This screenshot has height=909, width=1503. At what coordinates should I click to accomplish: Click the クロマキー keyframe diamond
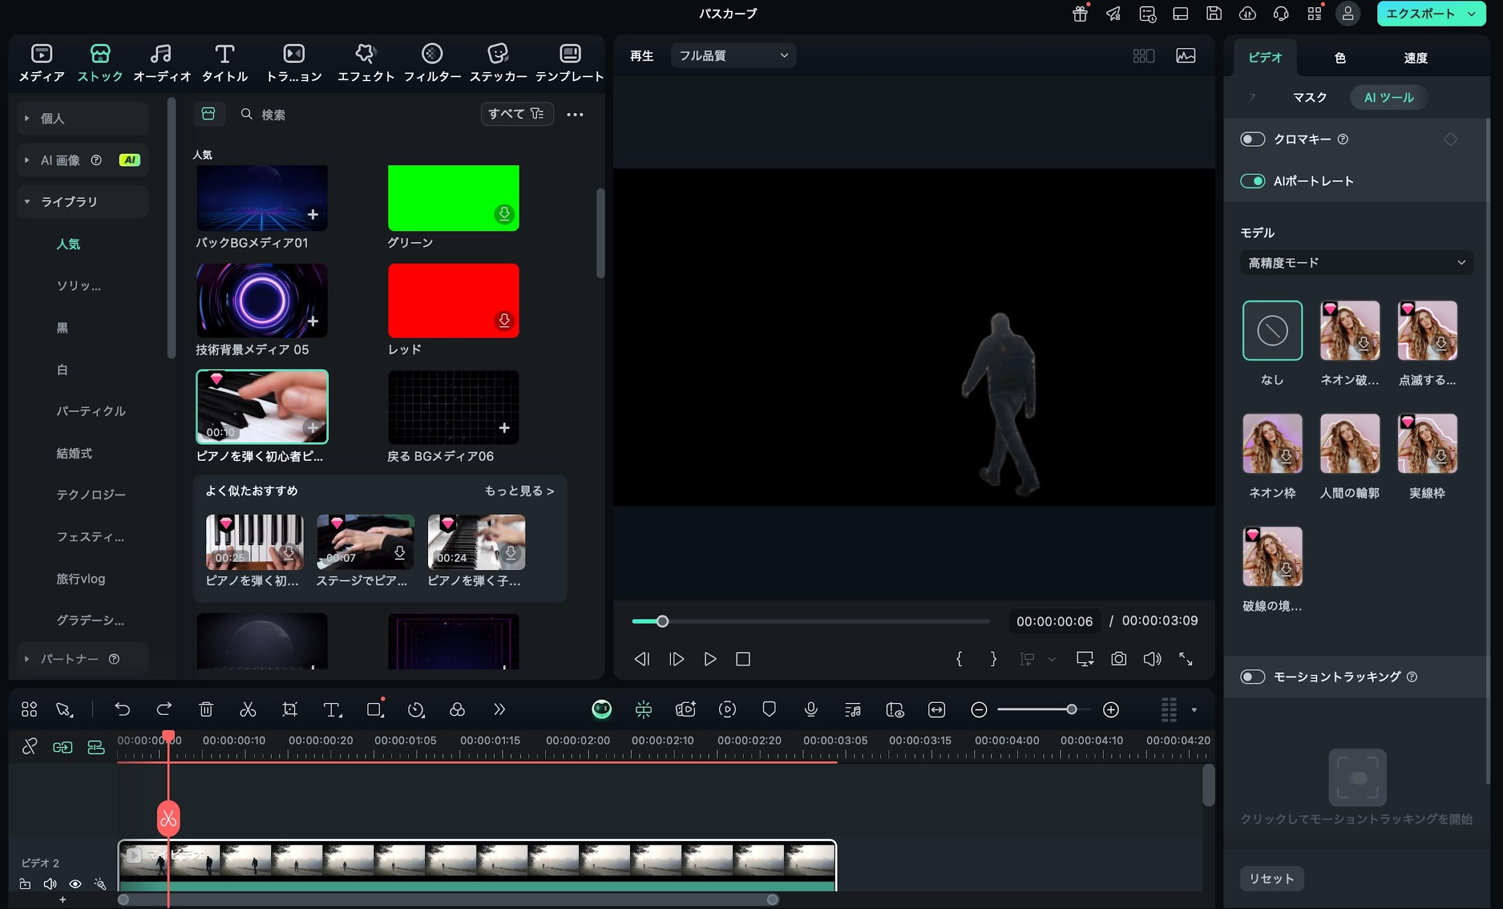point(1451,139)
